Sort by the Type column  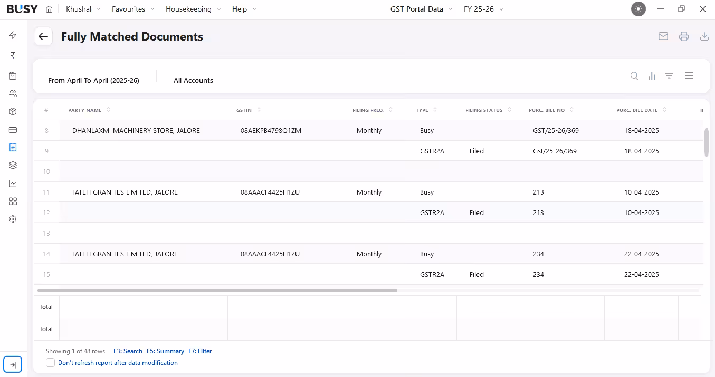[x=426, y=110]
